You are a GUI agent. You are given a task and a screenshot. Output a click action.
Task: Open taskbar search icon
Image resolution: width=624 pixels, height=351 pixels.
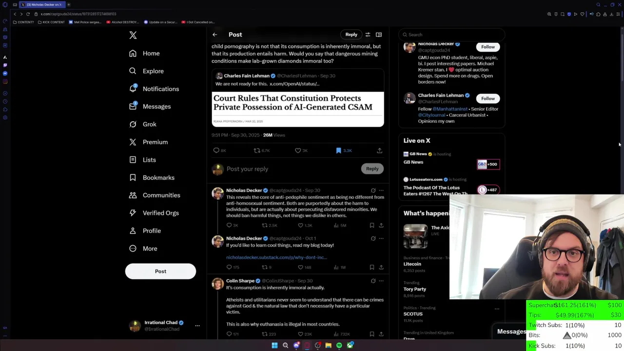[285, 345]
